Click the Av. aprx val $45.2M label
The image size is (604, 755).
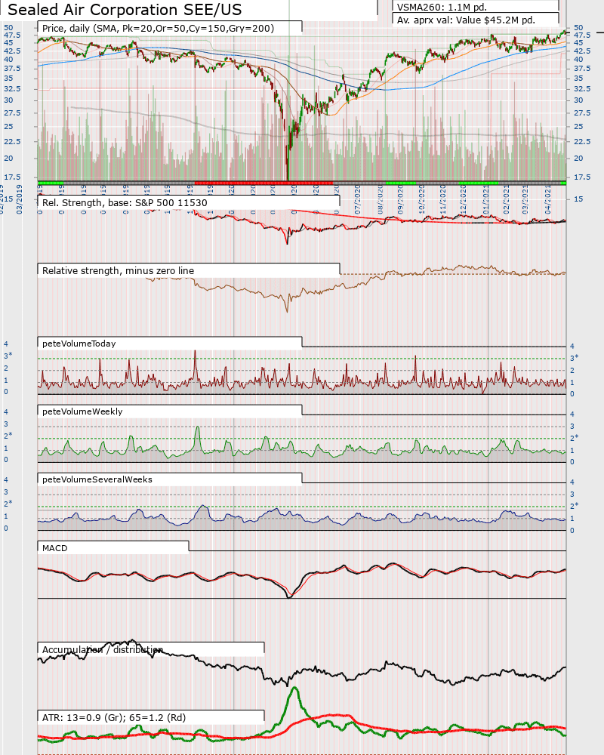(x=466, y=20)
